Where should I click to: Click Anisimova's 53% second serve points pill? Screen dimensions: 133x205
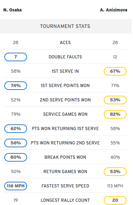tap(115, 100)
